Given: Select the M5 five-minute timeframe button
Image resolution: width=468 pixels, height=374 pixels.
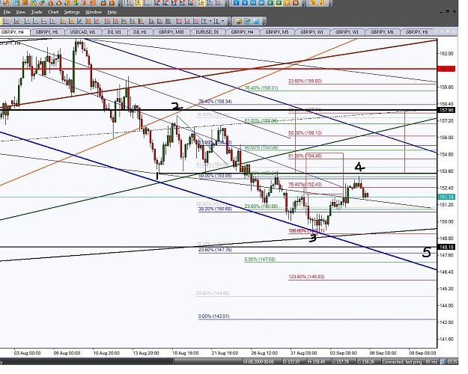Looking at the screenshot, I should 245,3.
